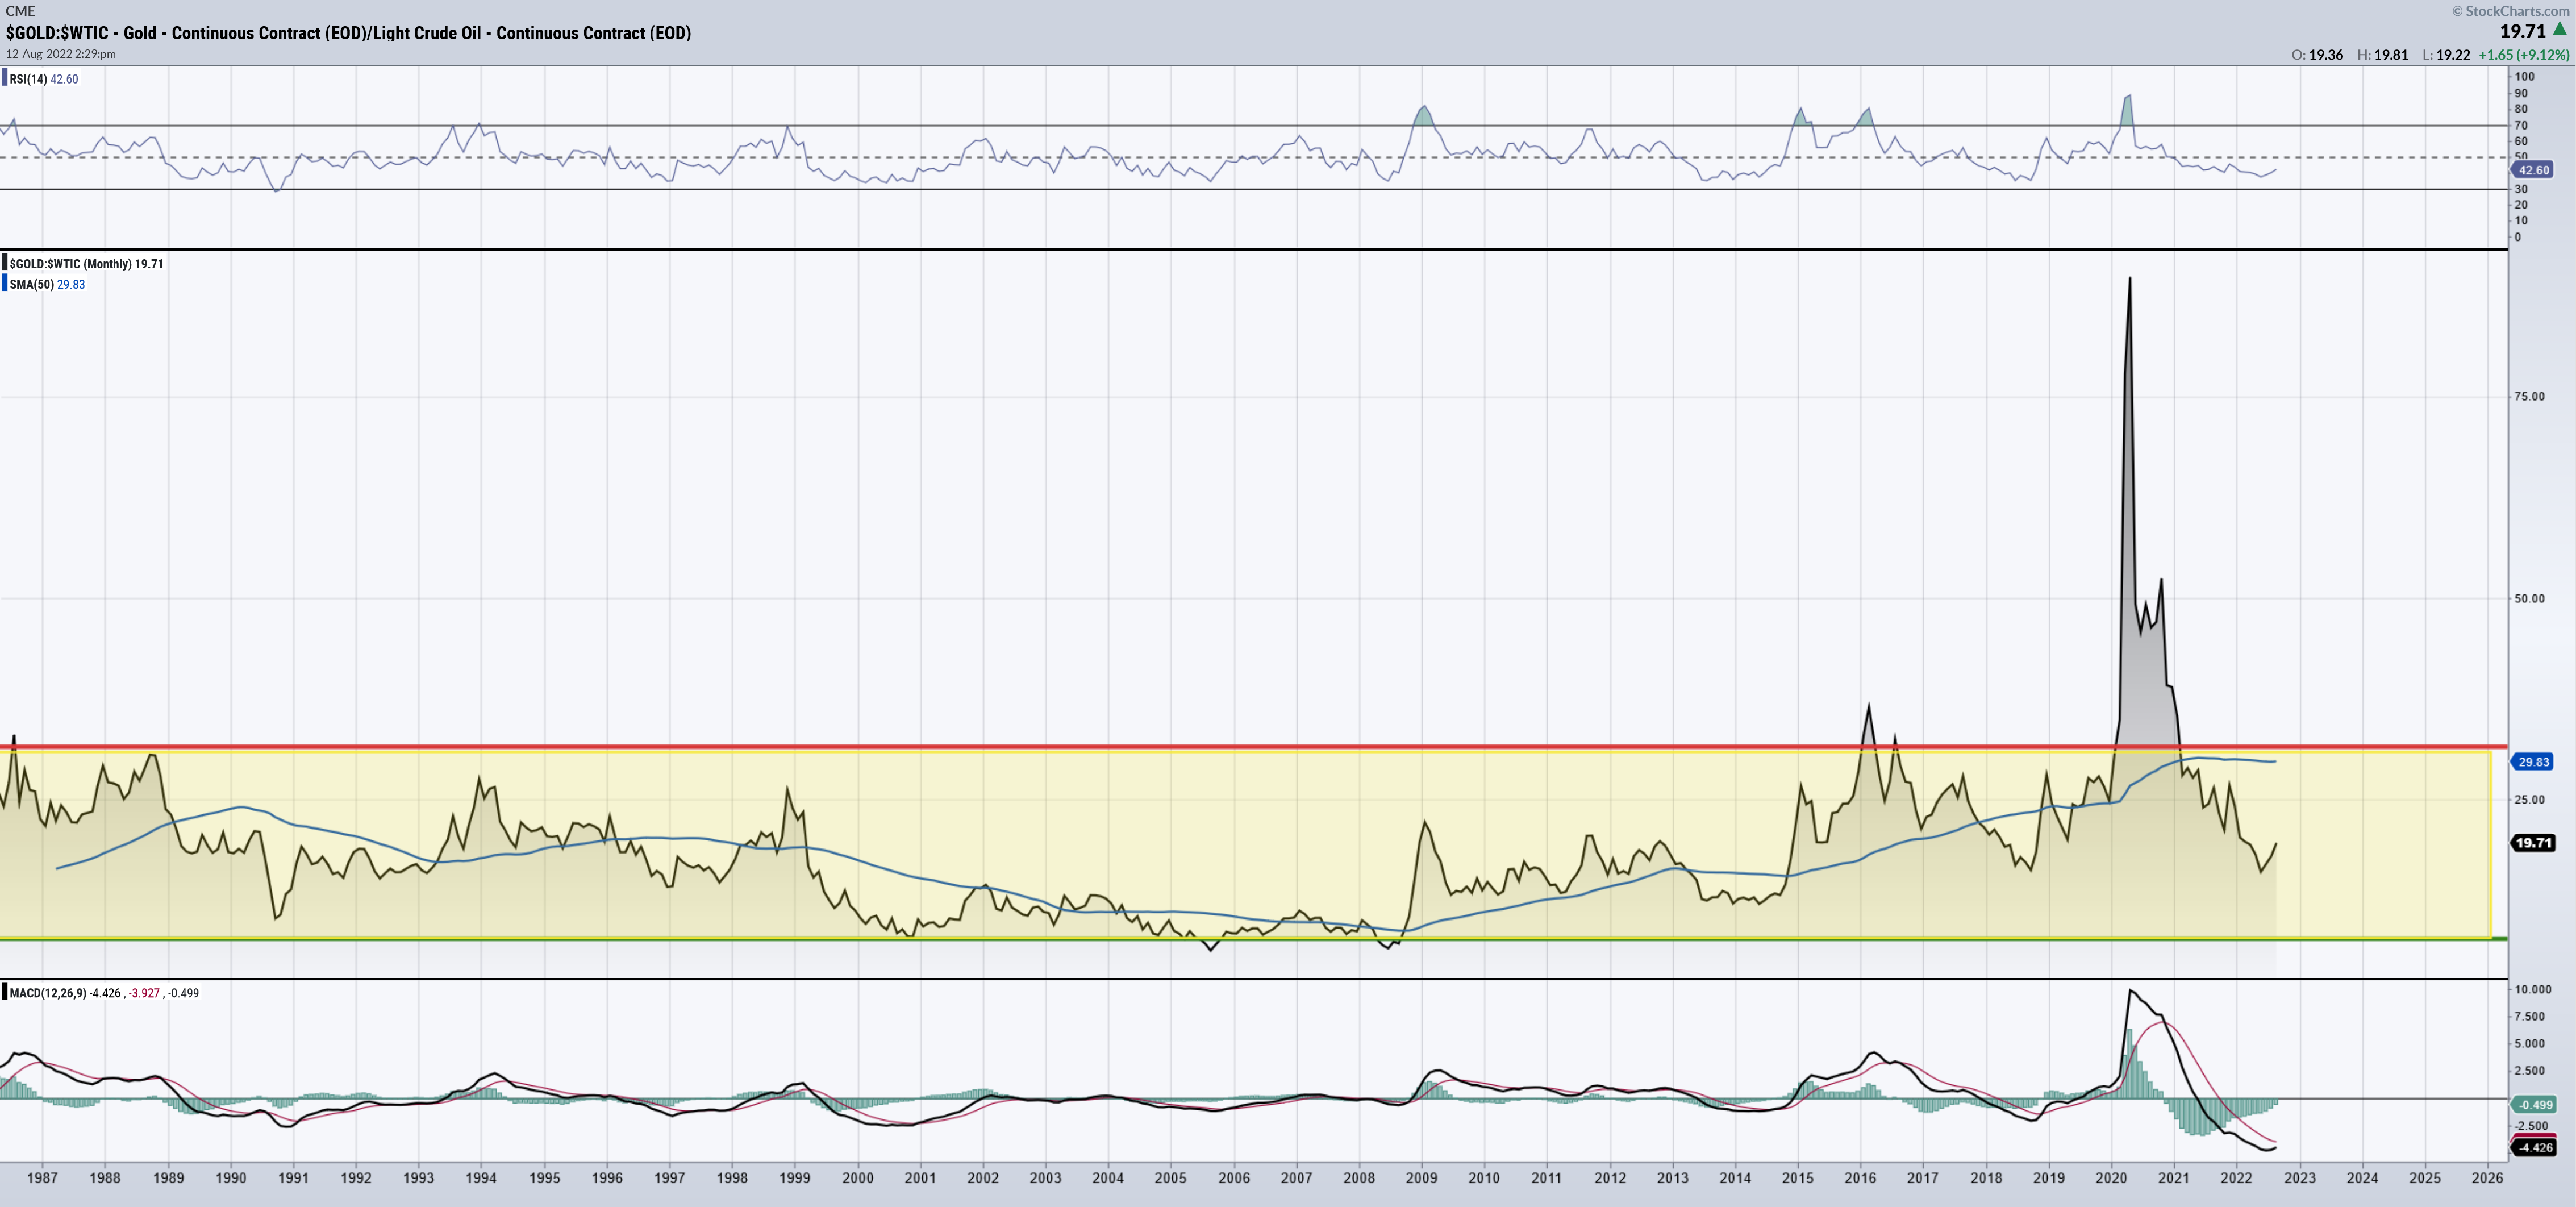Click the 2026 year label on axis
Screen dimensions: 2576x1207
pos(2487,1178)
